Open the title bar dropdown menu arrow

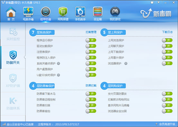click(x=159, y=2)
